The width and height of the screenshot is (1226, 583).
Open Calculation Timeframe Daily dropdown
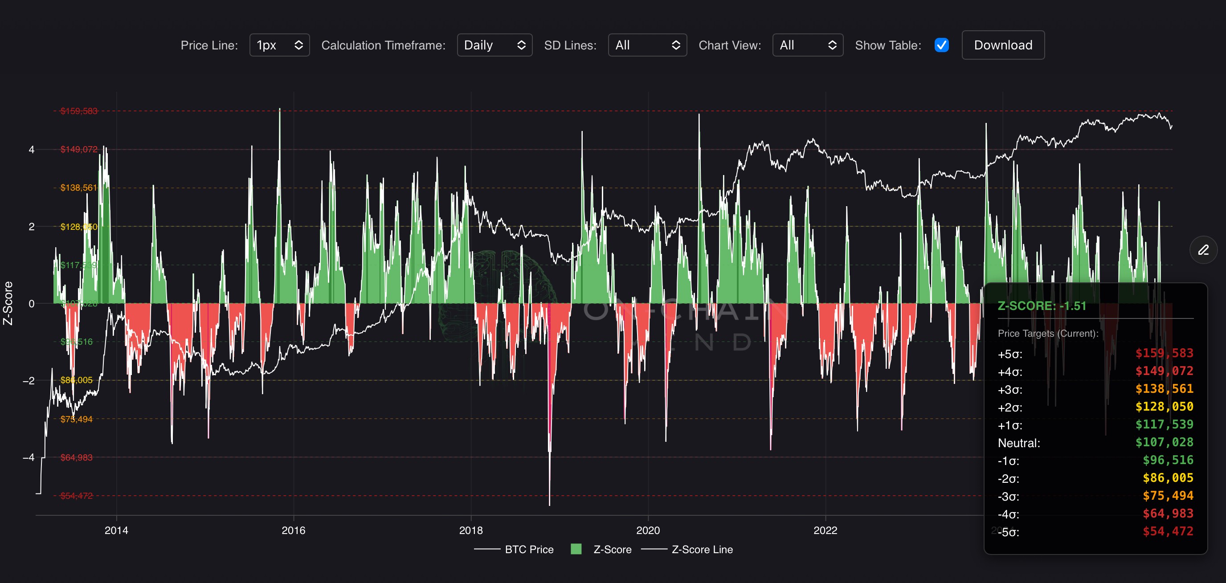click(494, 45)
